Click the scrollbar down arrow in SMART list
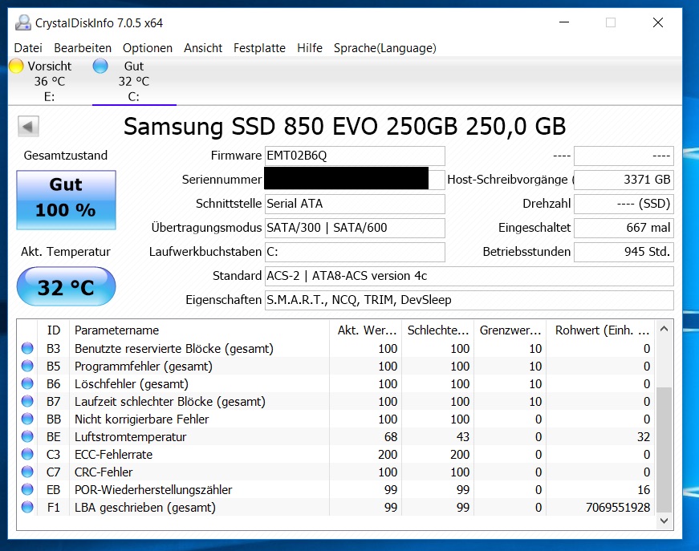This screenshot has width=699, height=551. pos(664,521)
